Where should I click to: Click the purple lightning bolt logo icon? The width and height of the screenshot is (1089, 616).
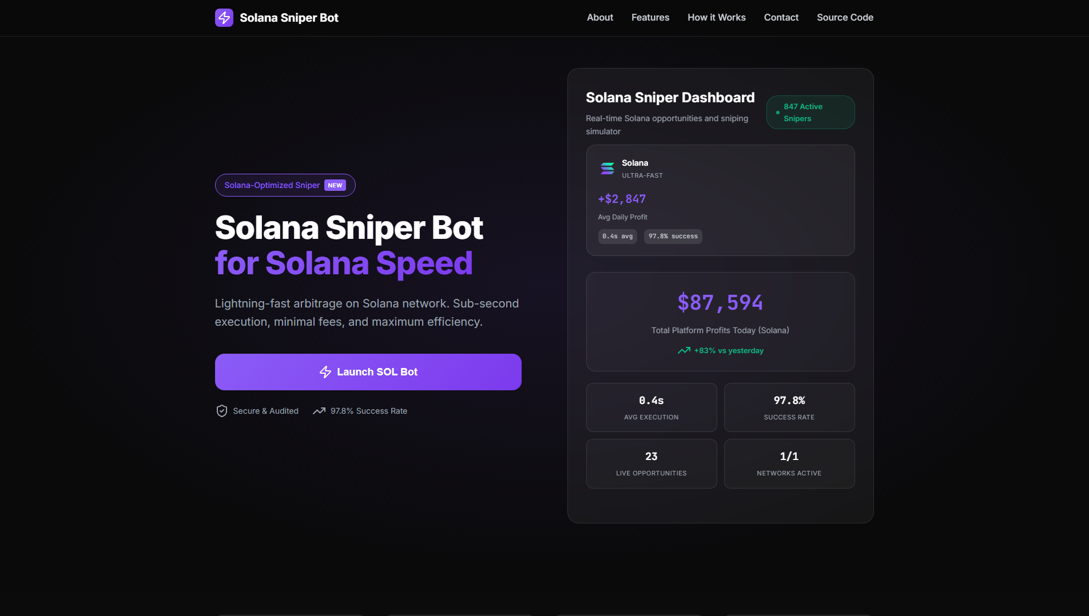(x=224, y=18)
